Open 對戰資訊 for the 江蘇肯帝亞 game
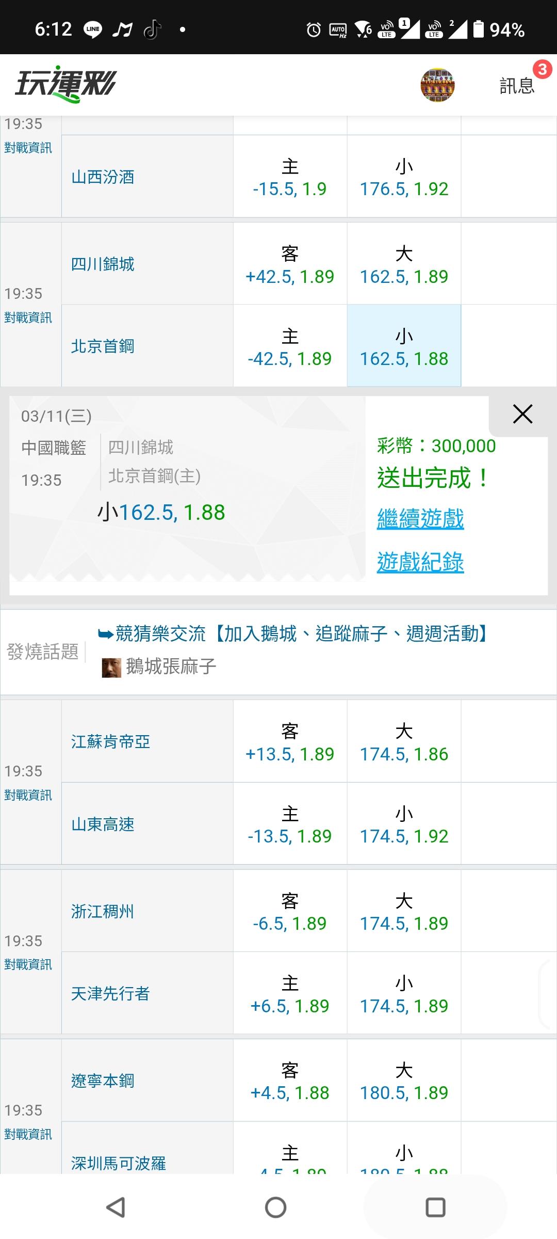 [x=28, y=795]
